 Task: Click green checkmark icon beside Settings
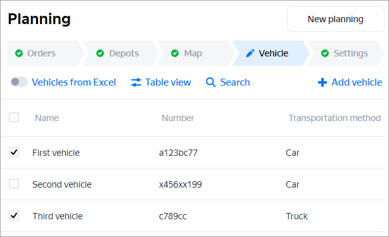(x=325, y=53)
